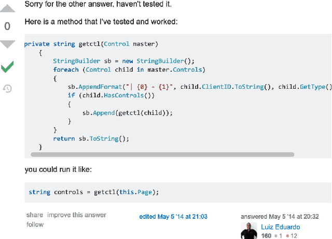
Task: Upvote this answer with the up arrow
Action: (7, 8)
